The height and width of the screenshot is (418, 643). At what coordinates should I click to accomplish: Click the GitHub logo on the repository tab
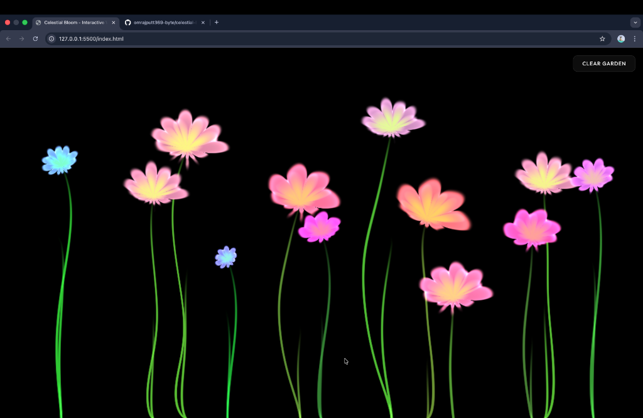127,22
